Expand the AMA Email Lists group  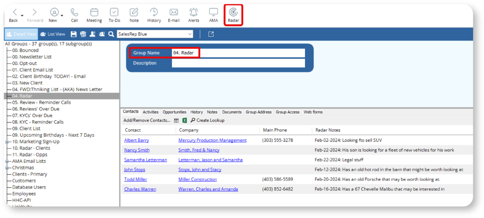[x=6, y=161]
